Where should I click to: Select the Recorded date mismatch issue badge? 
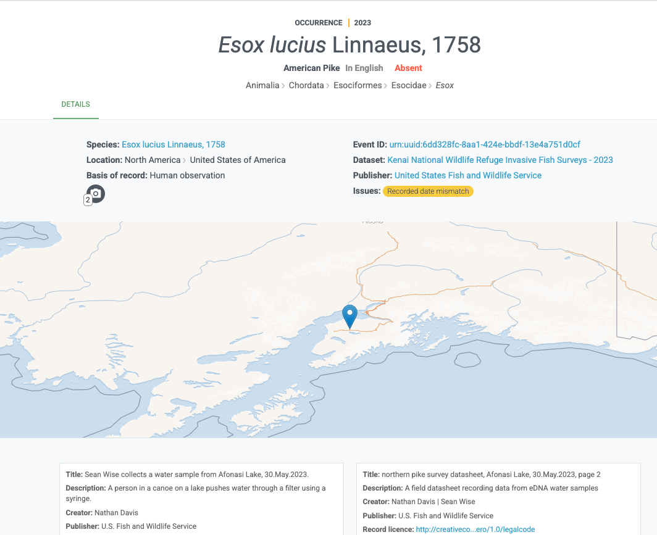(428, 191)
